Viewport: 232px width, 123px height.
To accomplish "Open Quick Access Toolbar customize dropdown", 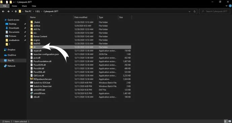I will (x=14, y=2).
